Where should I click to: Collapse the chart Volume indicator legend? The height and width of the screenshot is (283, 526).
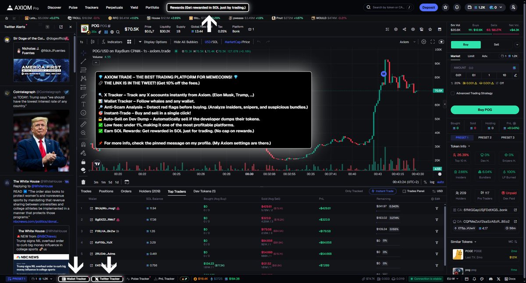pos(95,63)
